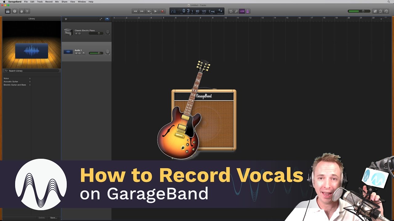Select Classic Electric Piano instrument icon
This screenshot has height=221, width=394.
point(68,32)
